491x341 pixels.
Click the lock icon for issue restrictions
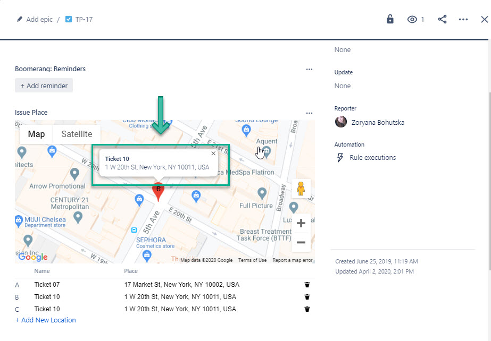(390, 19)
